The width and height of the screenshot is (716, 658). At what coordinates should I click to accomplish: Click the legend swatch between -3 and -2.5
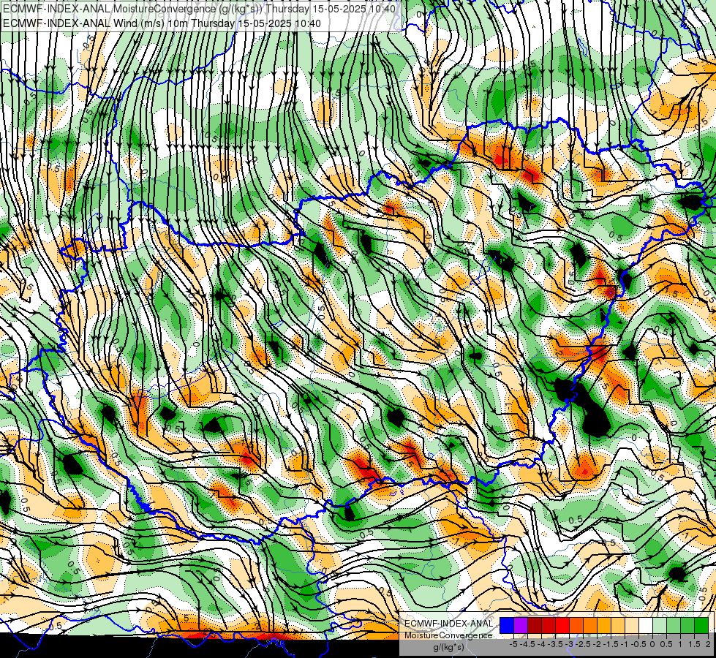(x=576, y=625)
